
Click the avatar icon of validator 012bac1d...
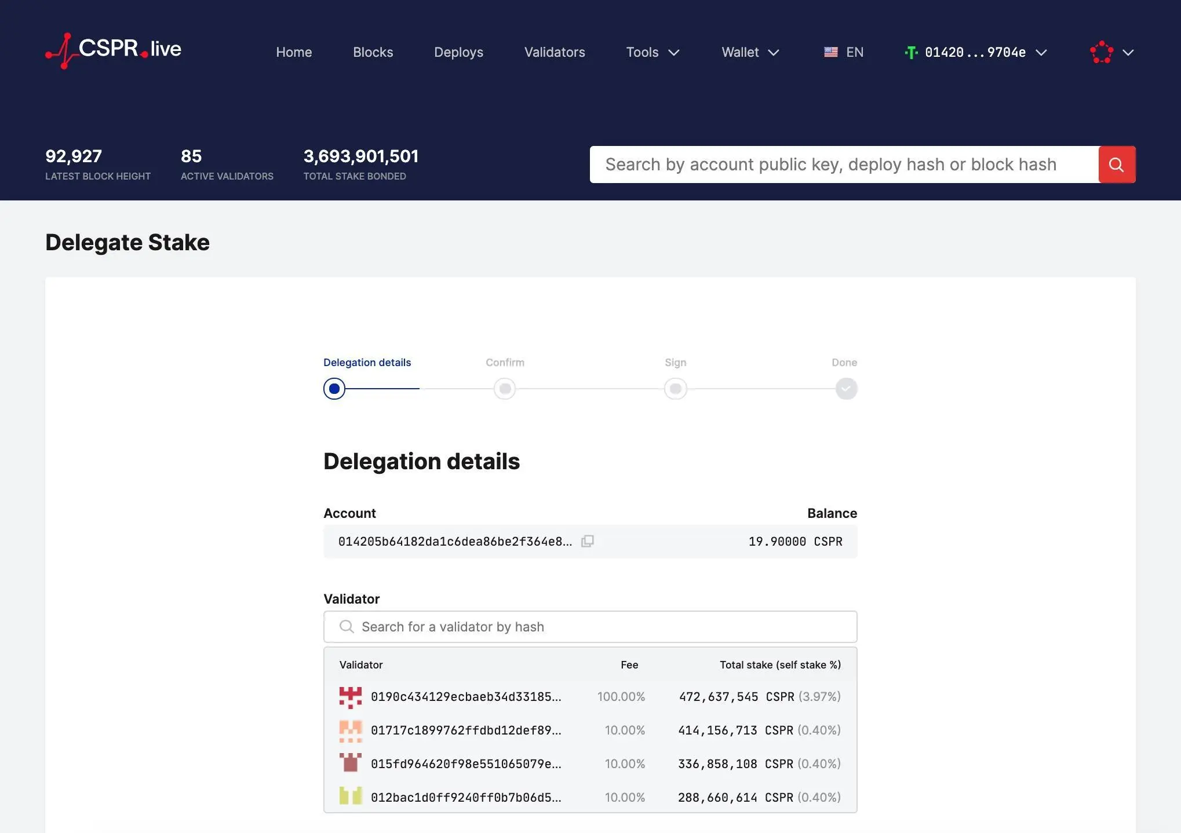[350, 797]
